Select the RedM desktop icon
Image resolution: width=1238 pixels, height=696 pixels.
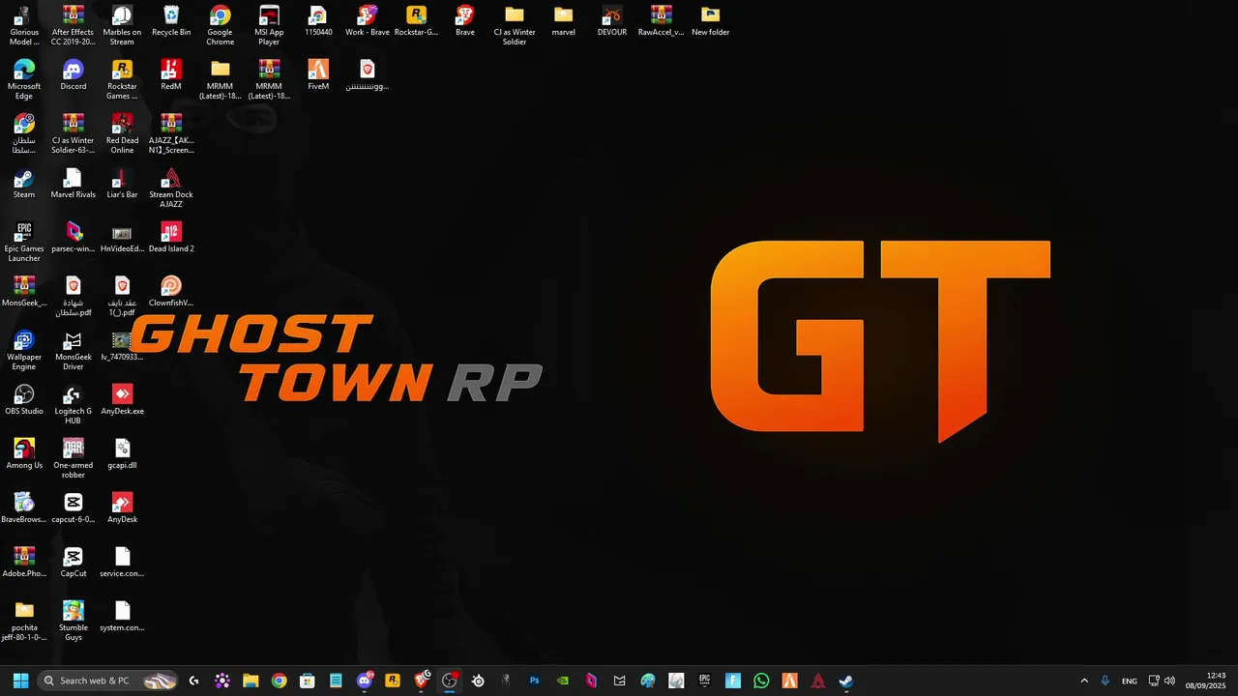171,75
